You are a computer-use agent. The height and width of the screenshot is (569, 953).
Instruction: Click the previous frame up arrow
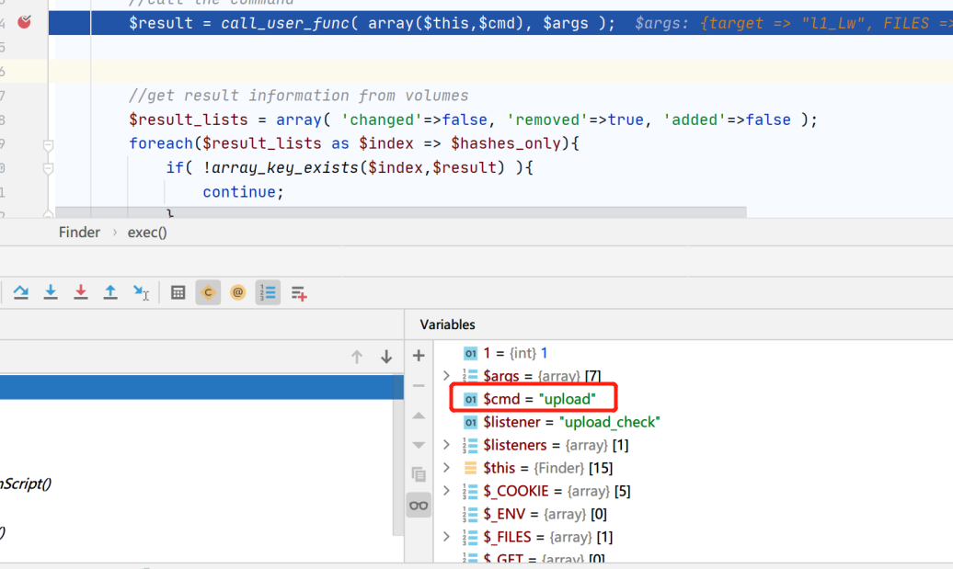[x=357, y=357]
